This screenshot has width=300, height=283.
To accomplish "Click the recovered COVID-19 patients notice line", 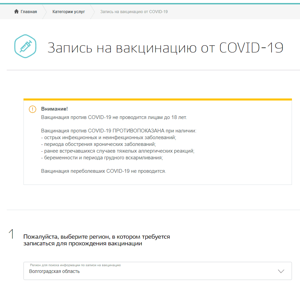I will point(103,171).
